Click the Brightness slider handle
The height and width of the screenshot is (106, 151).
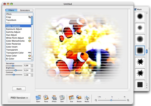(x=16, y=70)
